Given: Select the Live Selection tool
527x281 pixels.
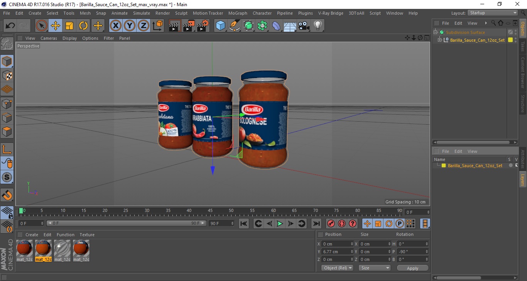Looking at the screenshot, I should [x=42, y=26].
